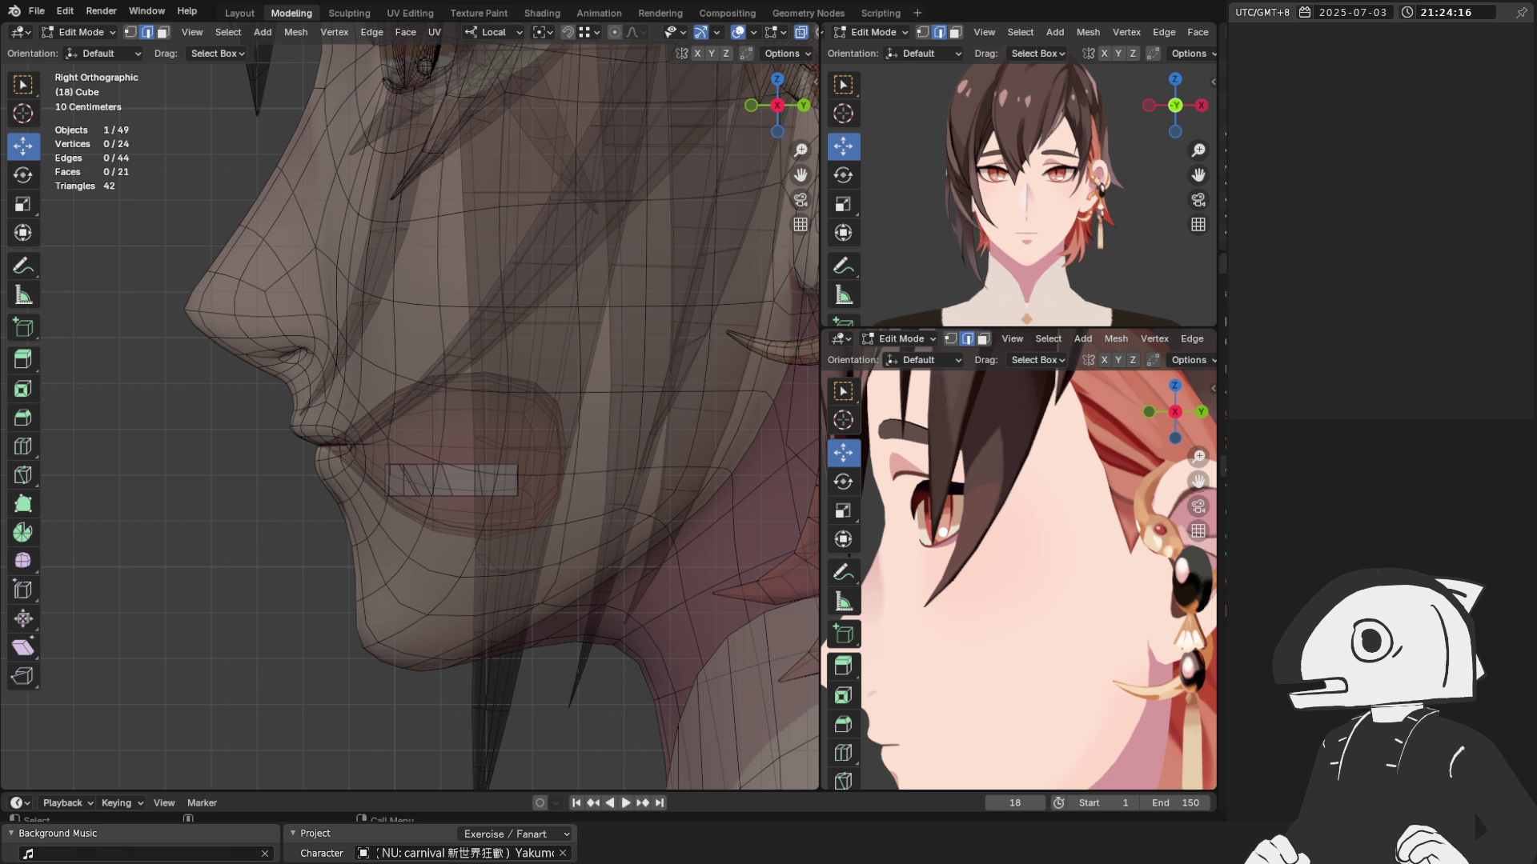Open Exercise / Fanart project dropdown
The image size is (1537, 864).
click(516, 834)
